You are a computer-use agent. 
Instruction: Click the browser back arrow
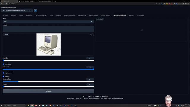[1, 4]
